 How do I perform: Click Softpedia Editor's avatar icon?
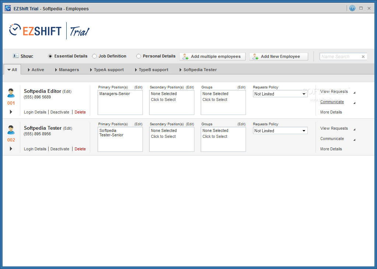[11, 93]
